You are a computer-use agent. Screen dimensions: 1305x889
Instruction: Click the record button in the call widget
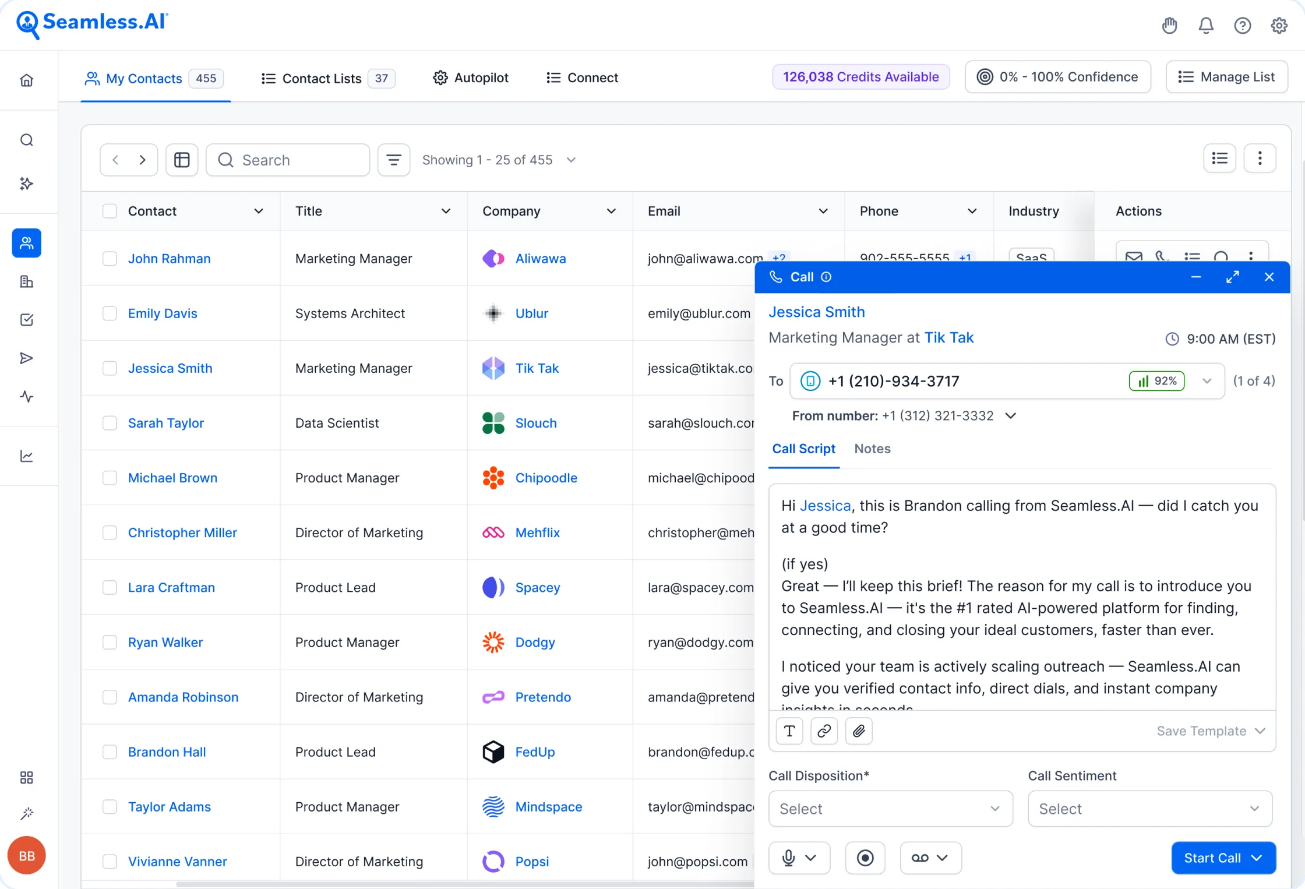[865, 858]
